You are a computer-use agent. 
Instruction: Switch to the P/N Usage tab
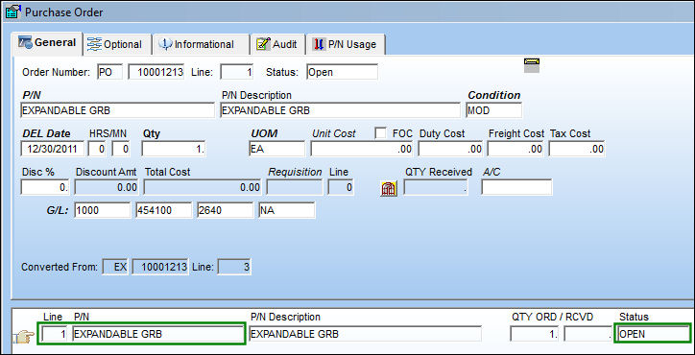pyautogui.click(x=346, y=44)
